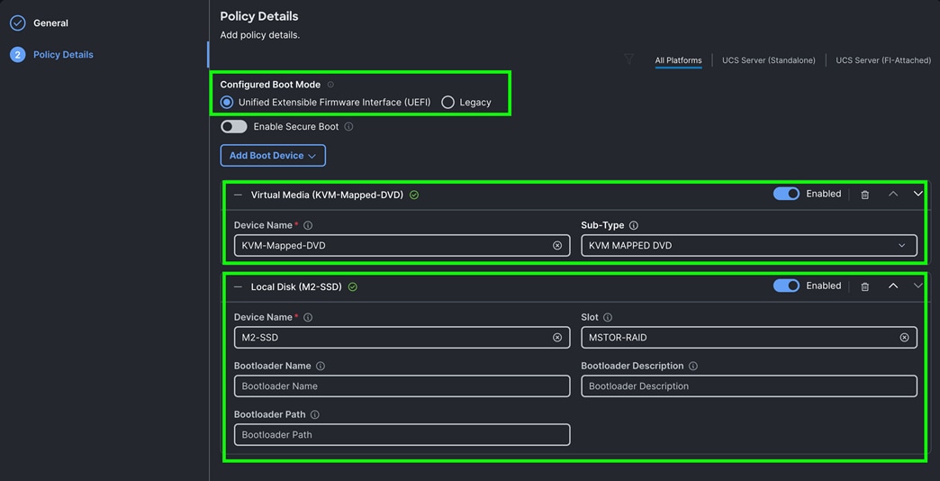Click info icon next to Bootloader Path
Screen dimensions: 940x481
click(315, 414)
